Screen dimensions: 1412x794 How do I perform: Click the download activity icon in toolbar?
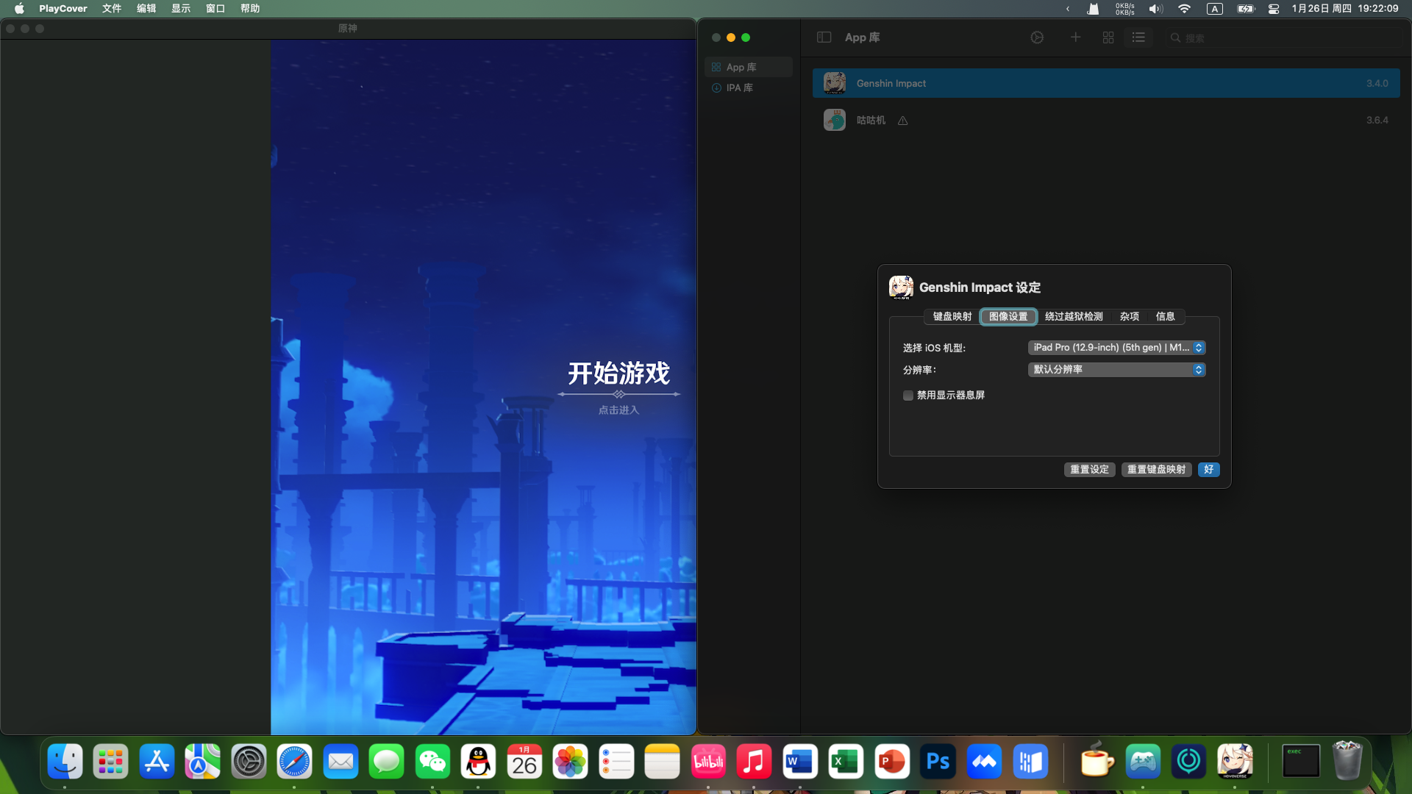(1037, 37)
